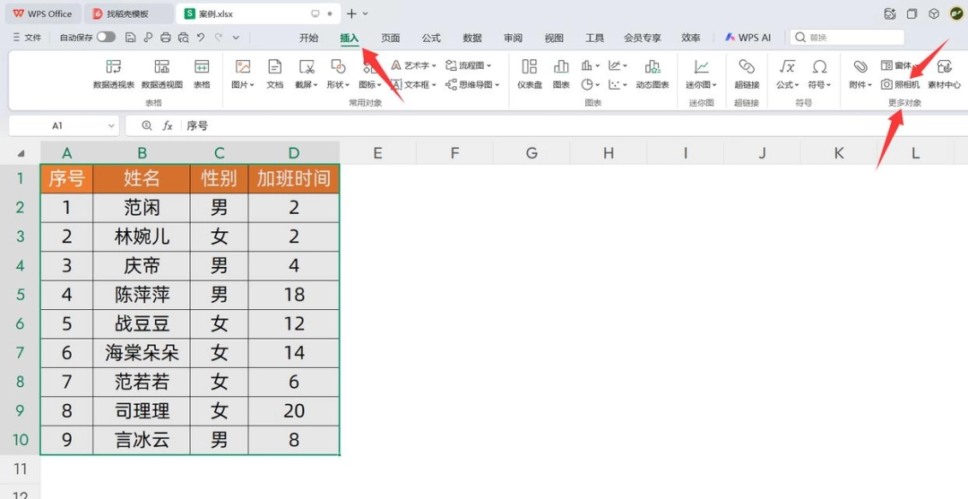The image size is (968, 499).
Task: Add a new document tab
Action: click(x=351, y=13)
